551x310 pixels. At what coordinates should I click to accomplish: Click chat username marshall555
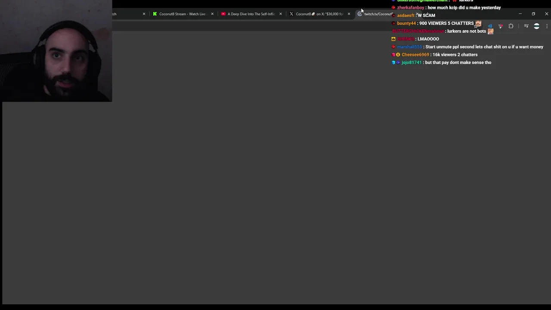[x=409, y=47]
